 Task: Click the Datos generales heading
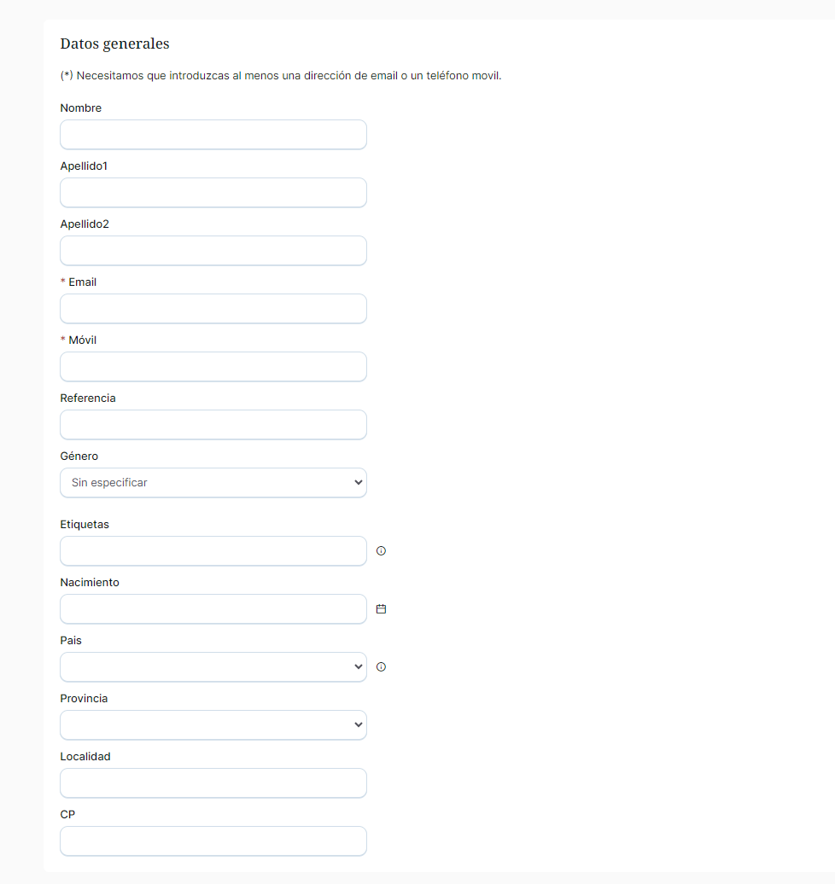(114, 44)
